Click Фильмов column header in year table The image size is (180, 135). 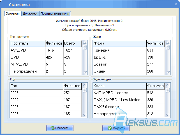(72, 86)
